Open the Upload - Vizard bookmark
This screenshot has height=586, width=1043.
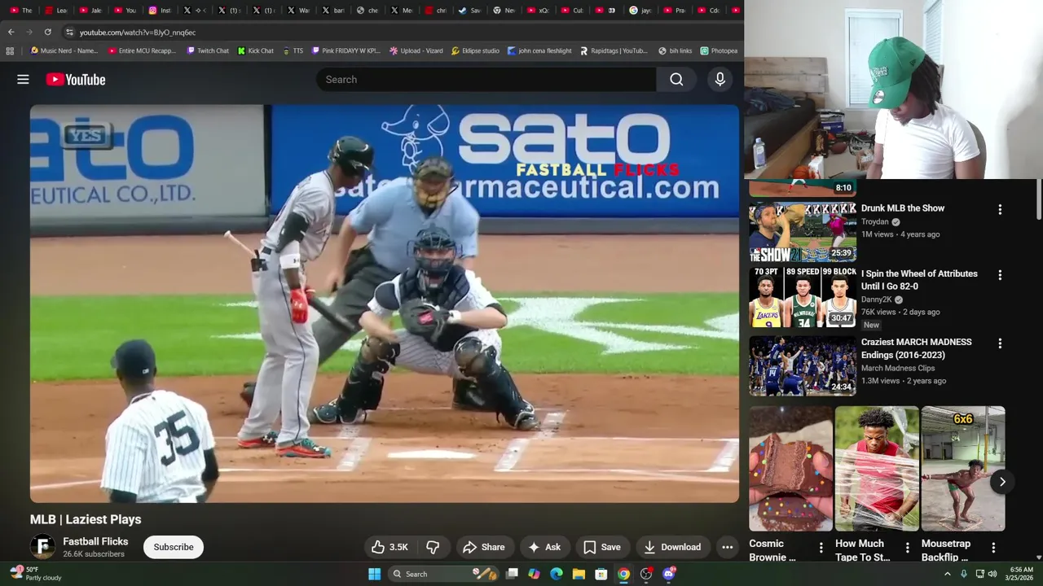(x=416, y=50)
